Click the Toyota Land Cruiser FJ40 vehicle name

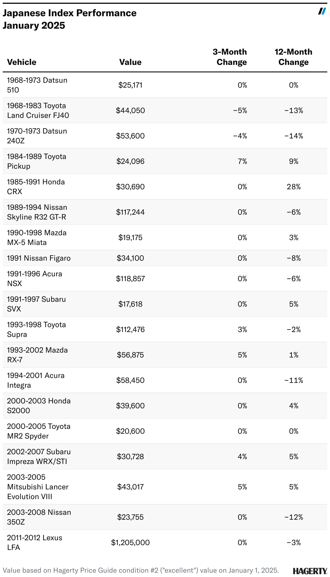click(38, 110)
